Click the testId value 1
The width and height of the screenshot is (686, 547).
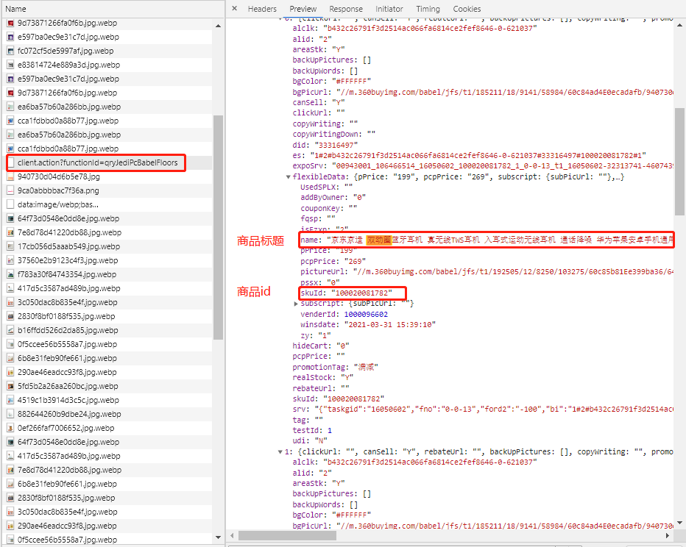330,431
